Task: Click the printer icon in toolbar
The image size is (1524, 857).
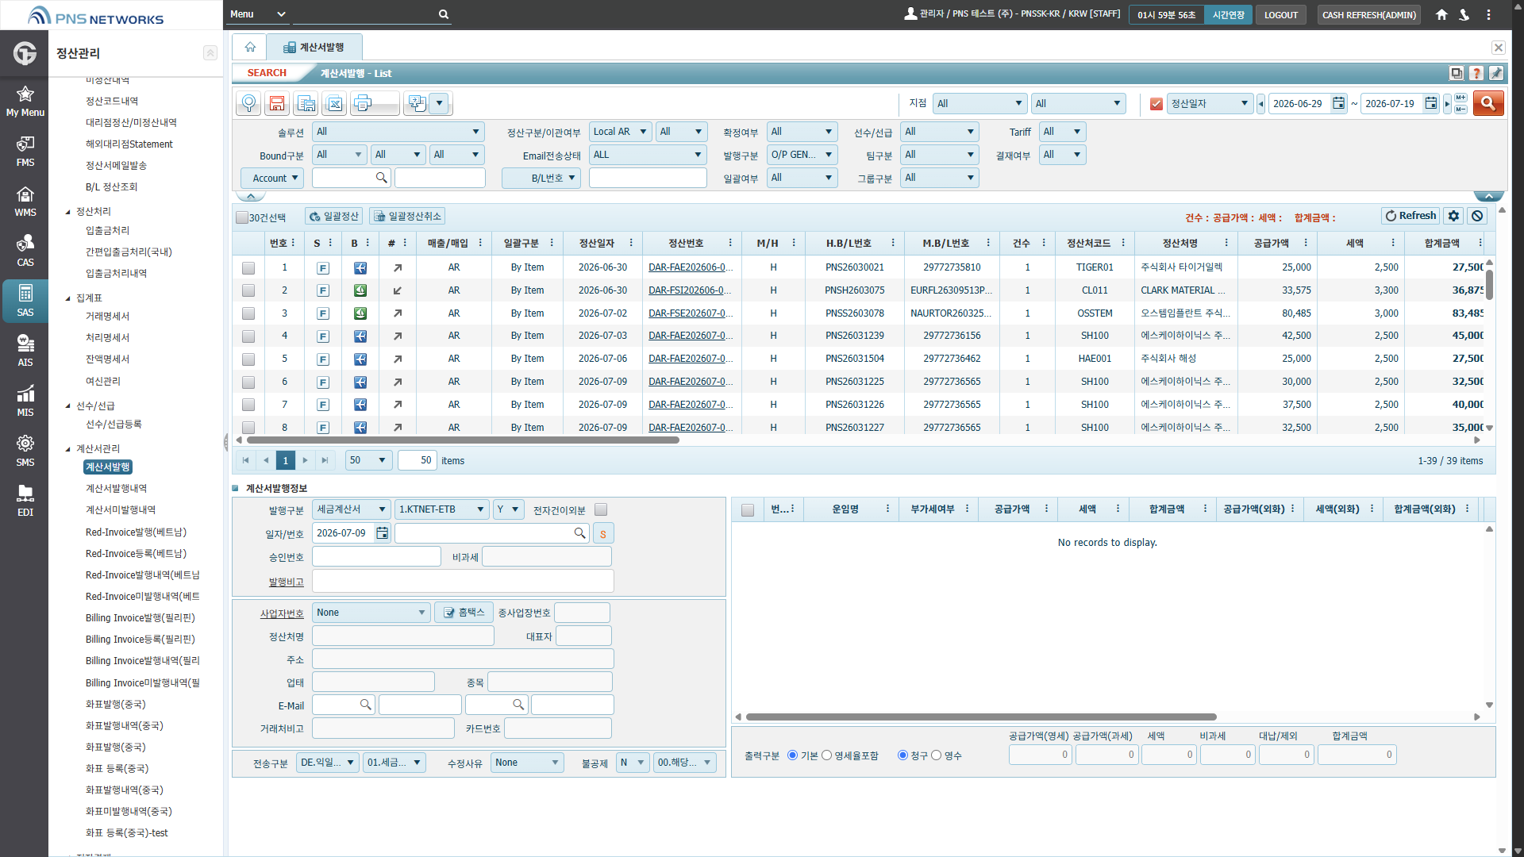Action: 363,103
